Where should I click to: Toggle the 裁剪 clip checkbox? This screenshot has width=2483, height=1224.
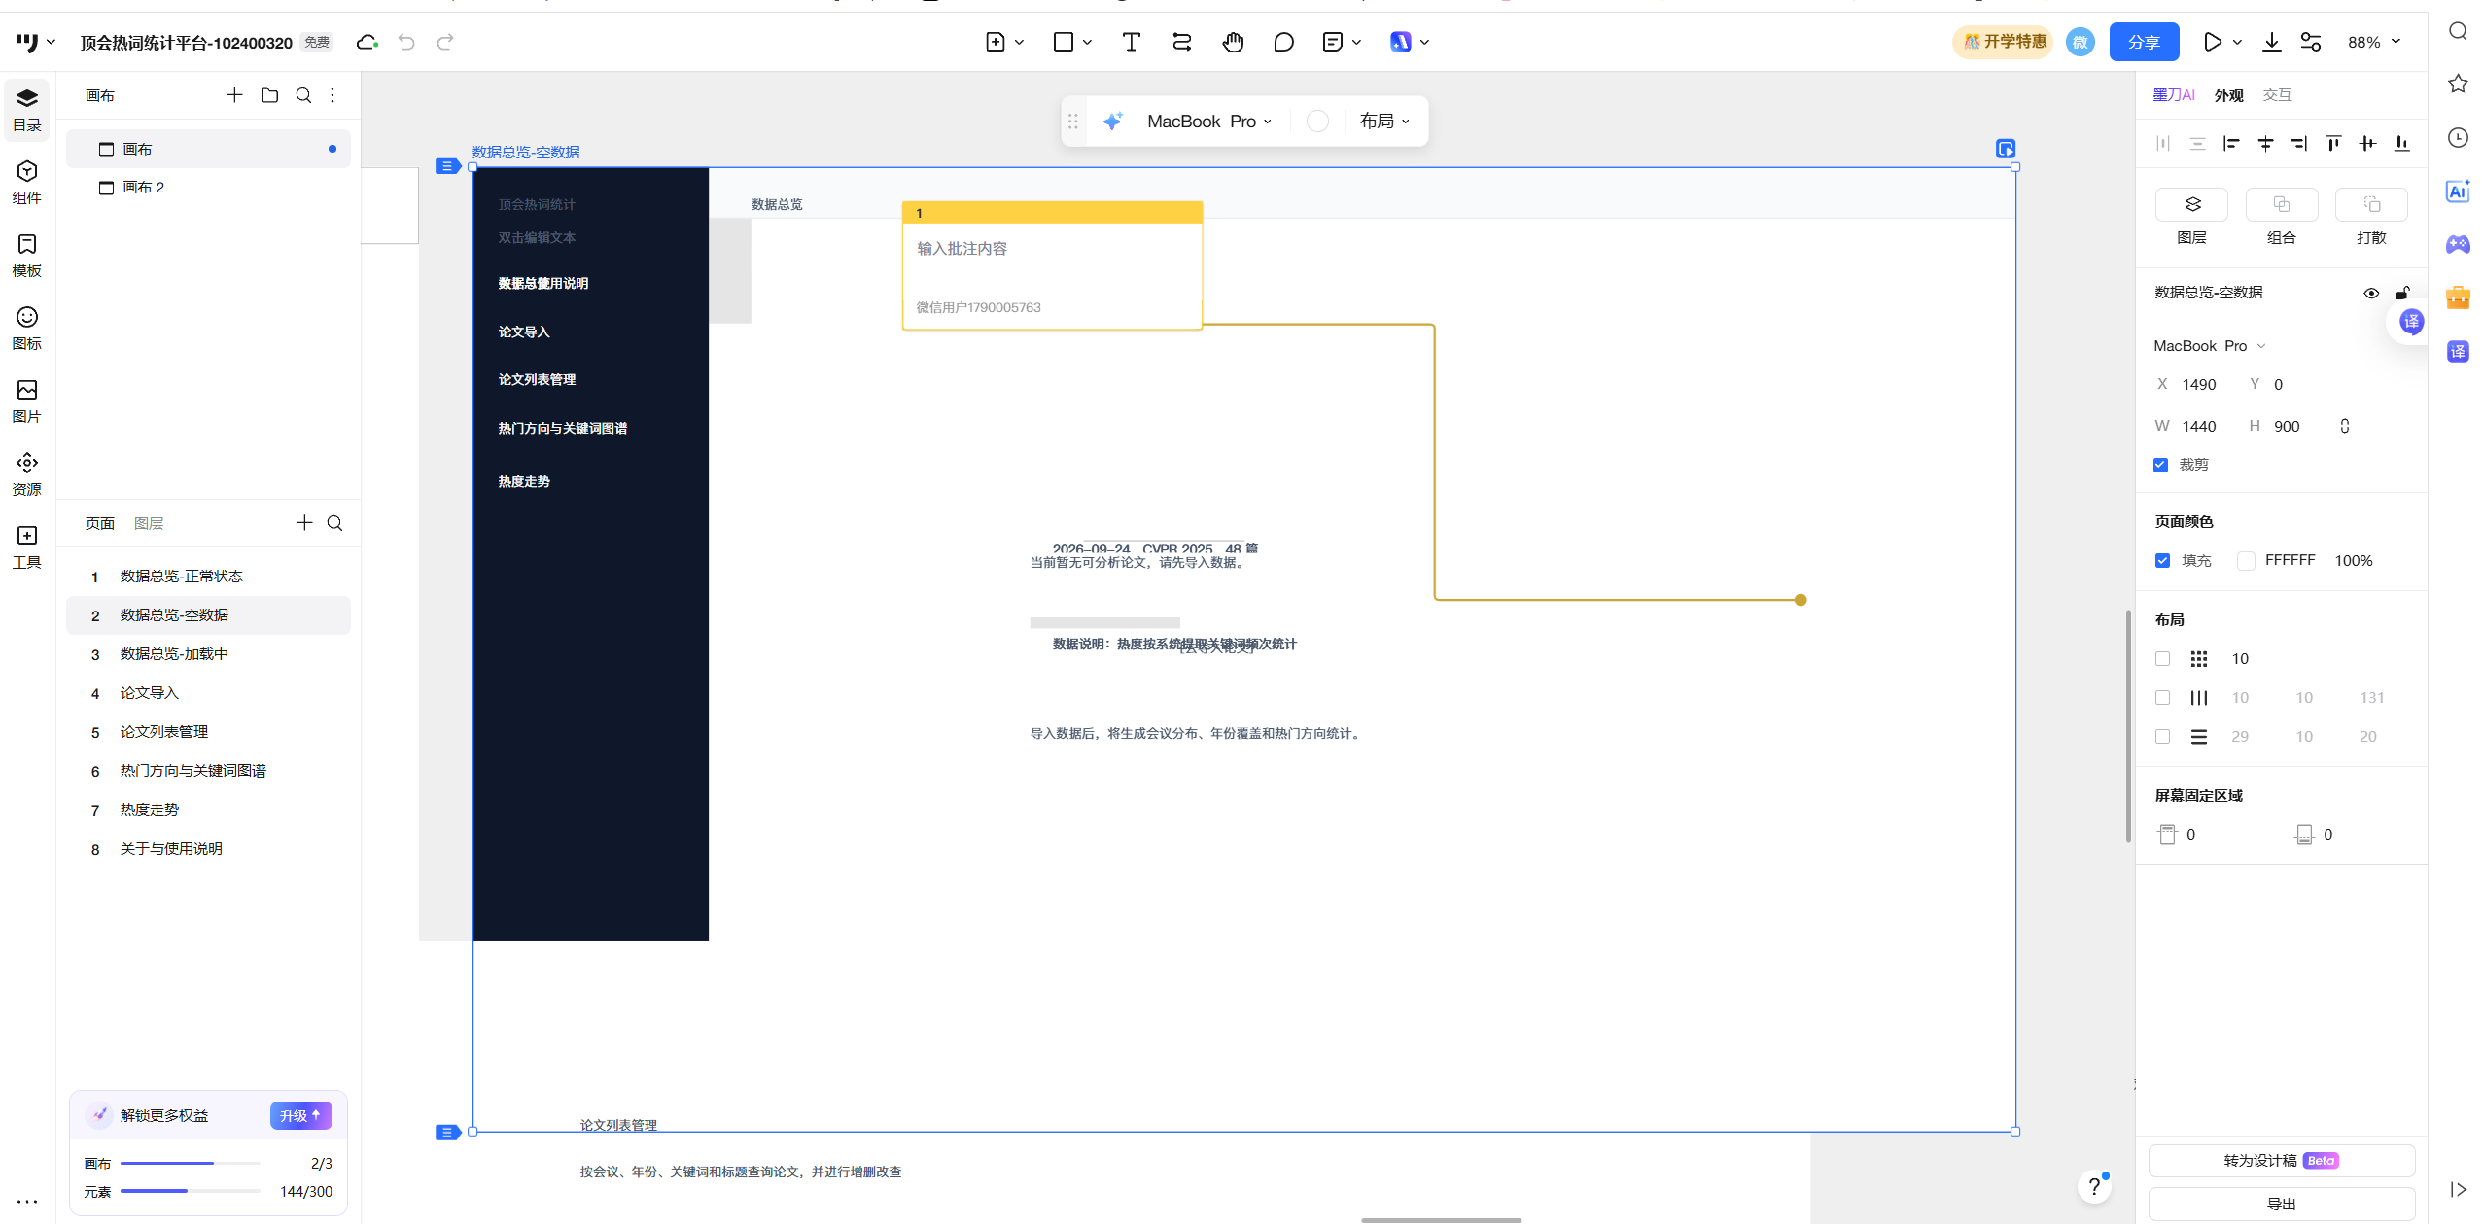2160,465
